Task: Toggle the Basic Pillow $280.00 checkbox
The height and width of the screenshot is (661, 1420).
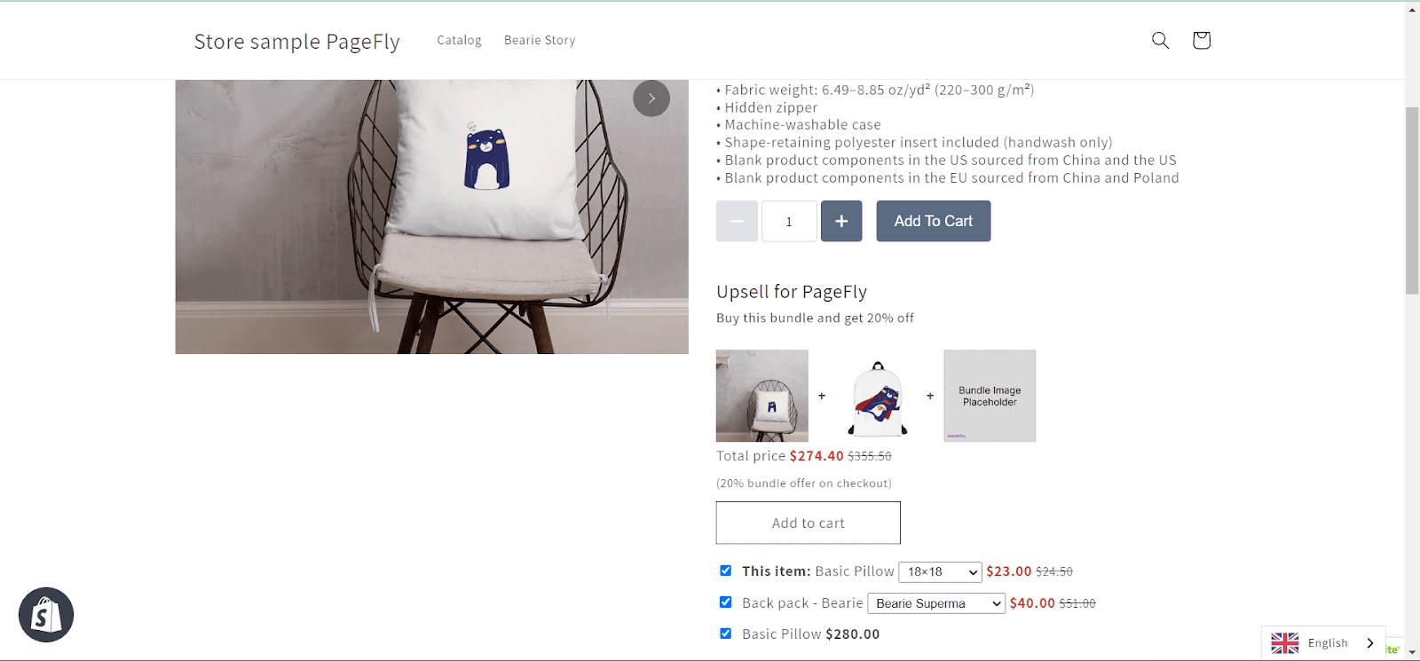Action: pyautogui.click(x=726, y=633)
